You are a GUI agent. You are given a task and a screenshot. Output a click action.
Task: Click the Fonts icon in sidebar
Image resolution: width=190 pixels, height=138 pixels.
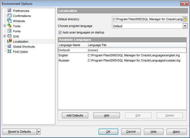pos(9,31)
